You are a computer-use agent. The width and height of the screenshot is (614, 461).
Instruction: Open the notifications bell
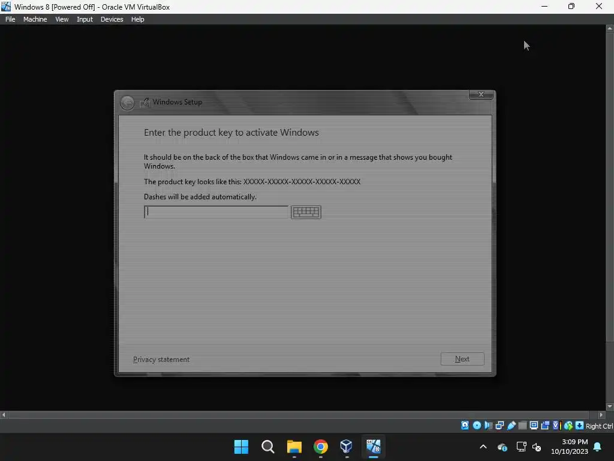pos(598,447)
